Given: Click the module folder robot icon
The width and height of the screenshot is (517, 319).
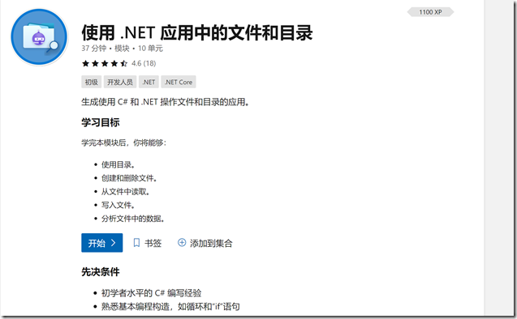Looking at the screenshot, I should coord(39,36).
